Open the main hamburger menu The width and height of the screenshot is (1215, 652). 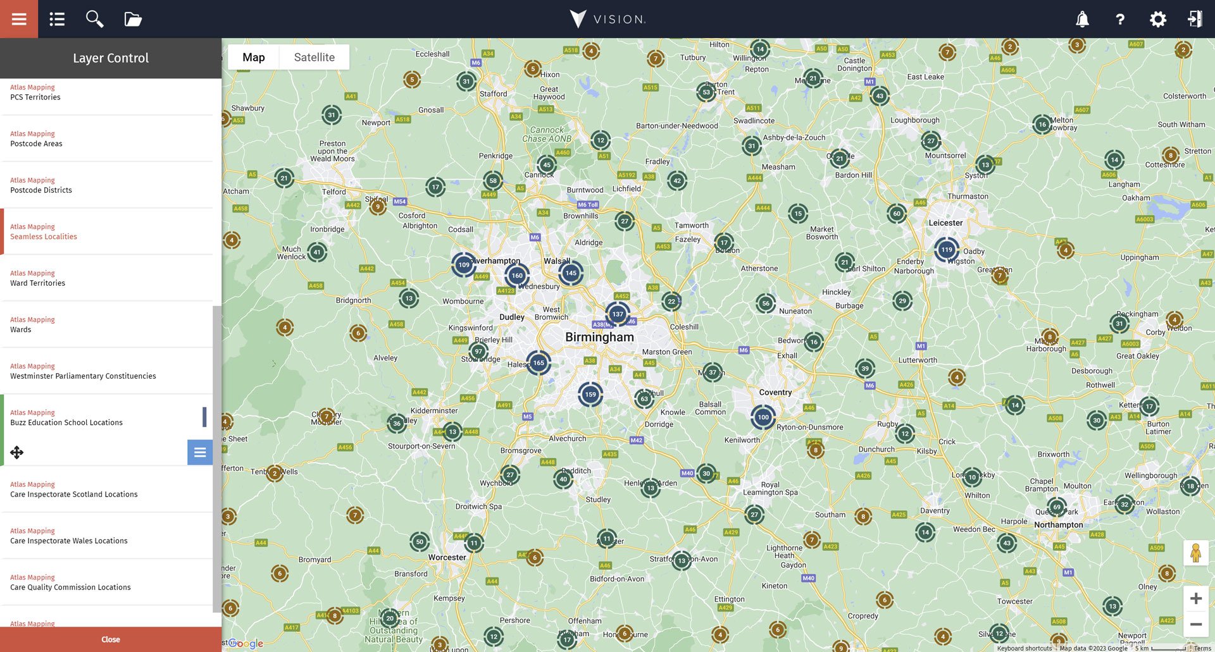point(18,19)
